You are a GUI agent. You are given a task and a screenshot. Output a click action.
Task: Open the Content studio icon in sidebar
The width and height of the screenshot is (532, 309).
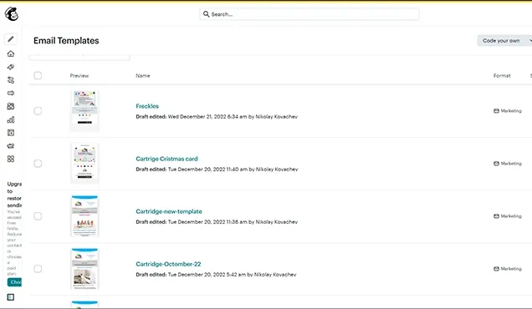coord(11,145)
